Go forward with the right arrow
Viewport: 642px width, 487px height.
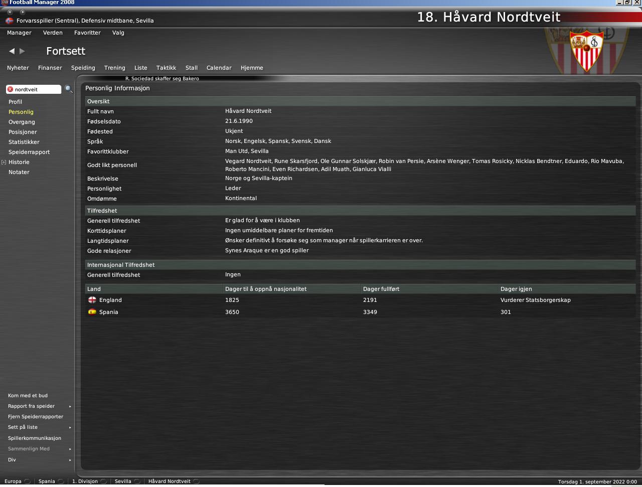coord(22,51)
